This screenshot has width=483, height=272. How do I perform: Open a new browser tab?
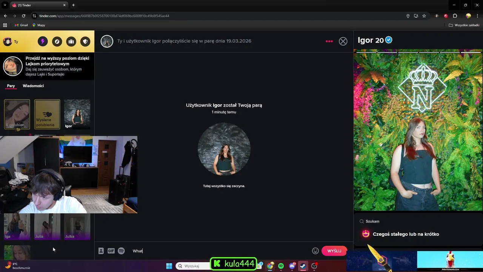[73, 5]
